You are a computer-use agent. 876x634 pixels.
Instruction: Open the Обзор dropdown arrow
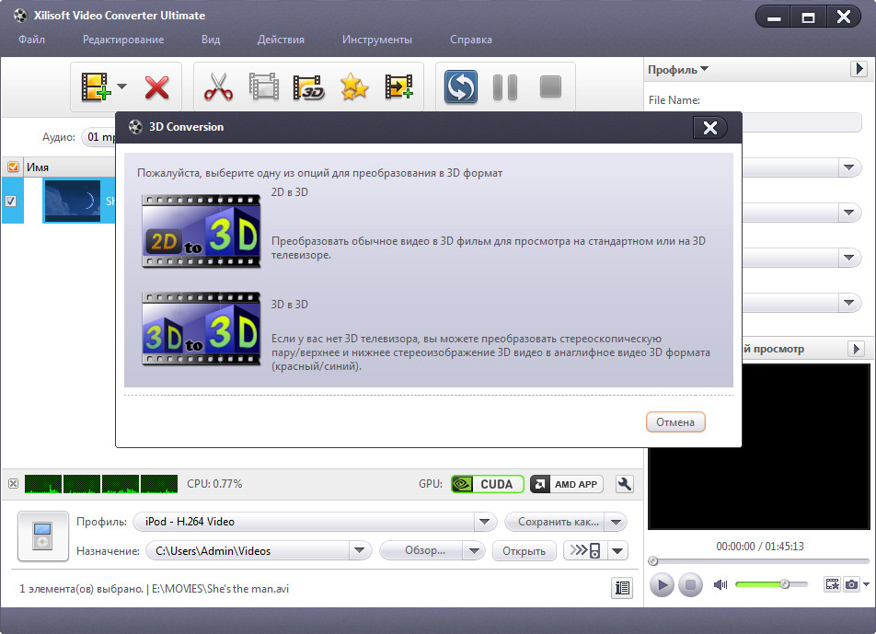[x=474, y=551]
